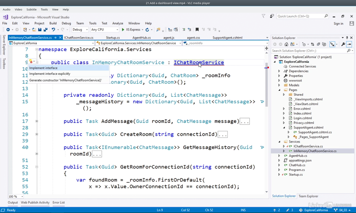The width and height of the screenshot is (356, 213).
Task: Open the VLC Subtitle menu
Action: tap(31, 10)
